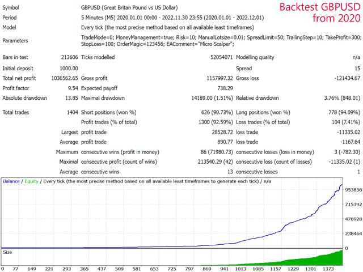Click the Size label in the lower chart
Image resolution: width=363 pixels, height=272 pixels.
(7, 252)
